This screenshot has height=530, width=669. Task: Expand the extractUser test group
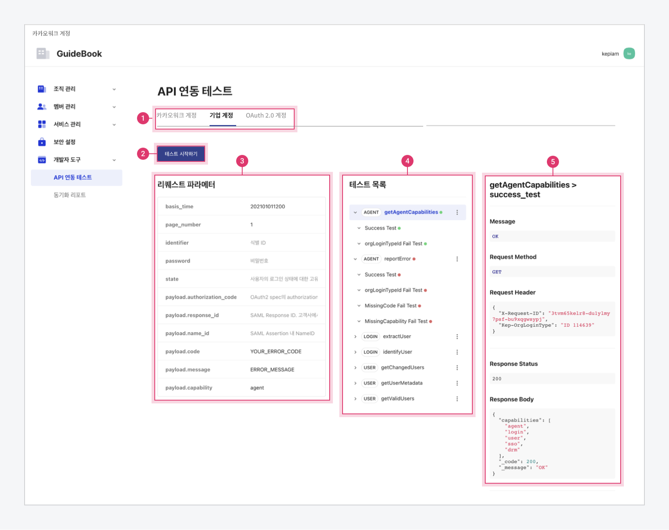[355, 336]
